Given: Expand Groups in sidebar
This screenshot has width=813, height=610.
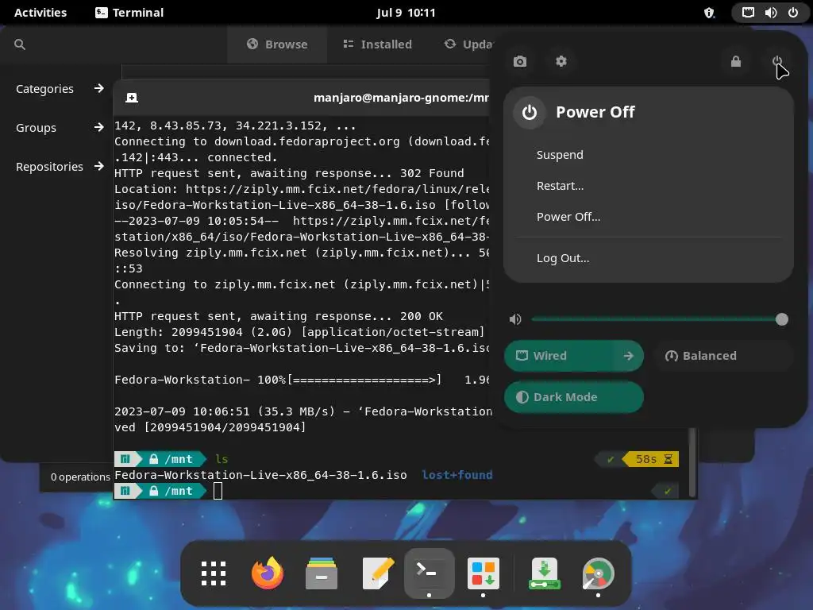Looking at the screenshot, I should (60, 128).
